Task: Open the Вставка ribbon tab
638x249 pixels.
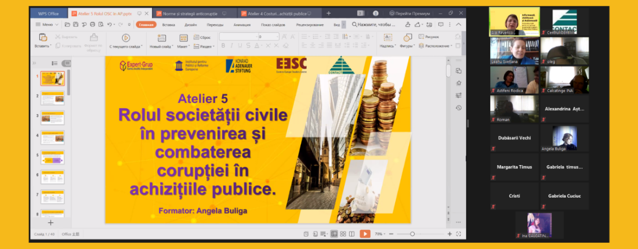Action: click(x=168, y=25)
